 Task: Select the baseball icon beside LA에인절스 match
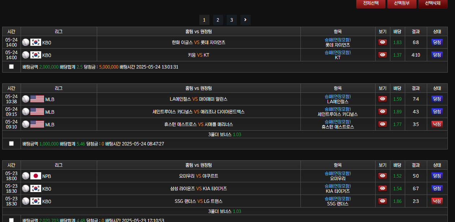(x=26, y=99)
